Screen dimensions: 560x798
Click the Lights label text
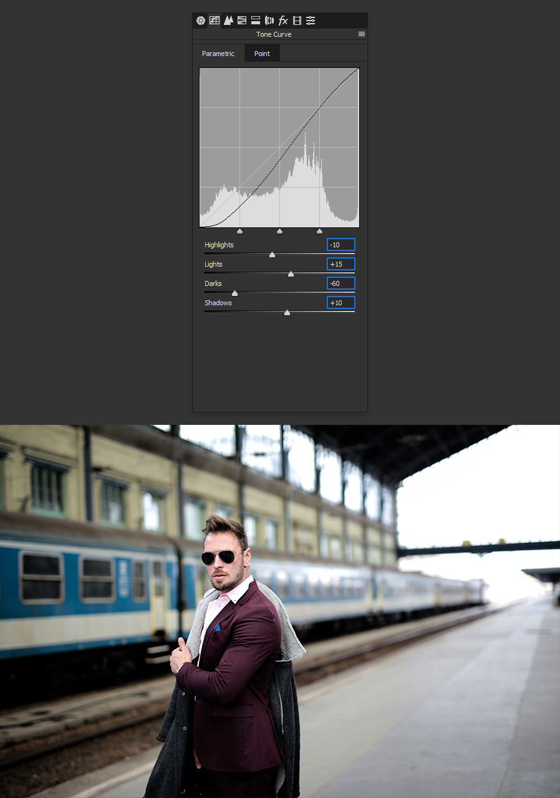[213, 264]
